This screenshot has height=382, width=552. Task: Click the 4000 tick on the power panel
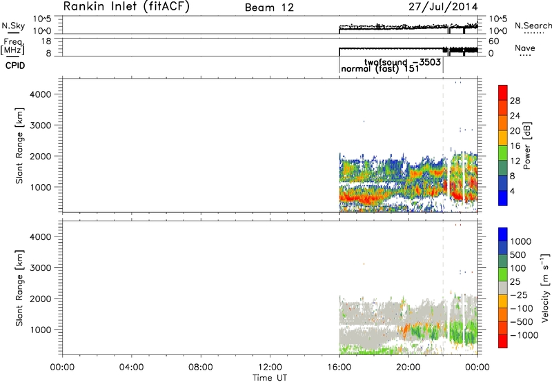tap(41, 94)
